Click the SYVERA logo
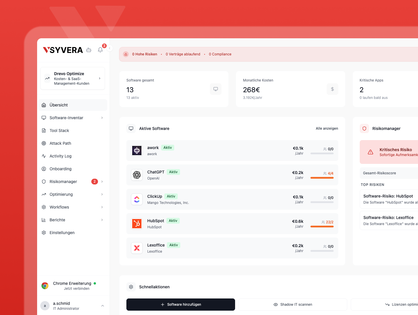The image size is (418, 315). coord(63,50)
